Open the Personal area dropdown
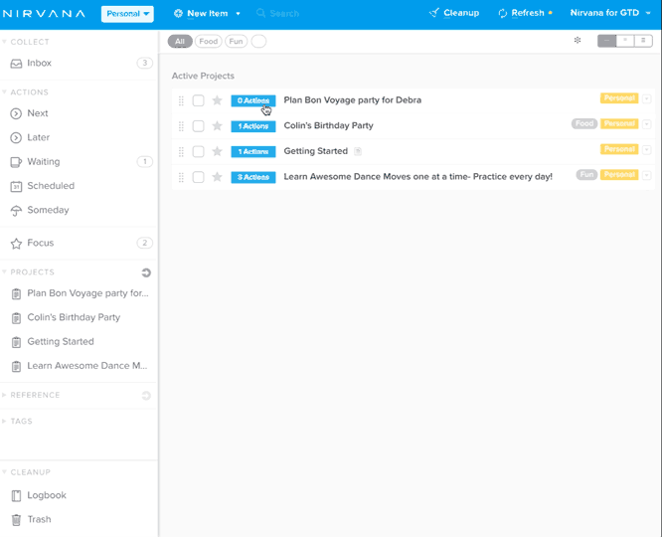 (127, 14)
